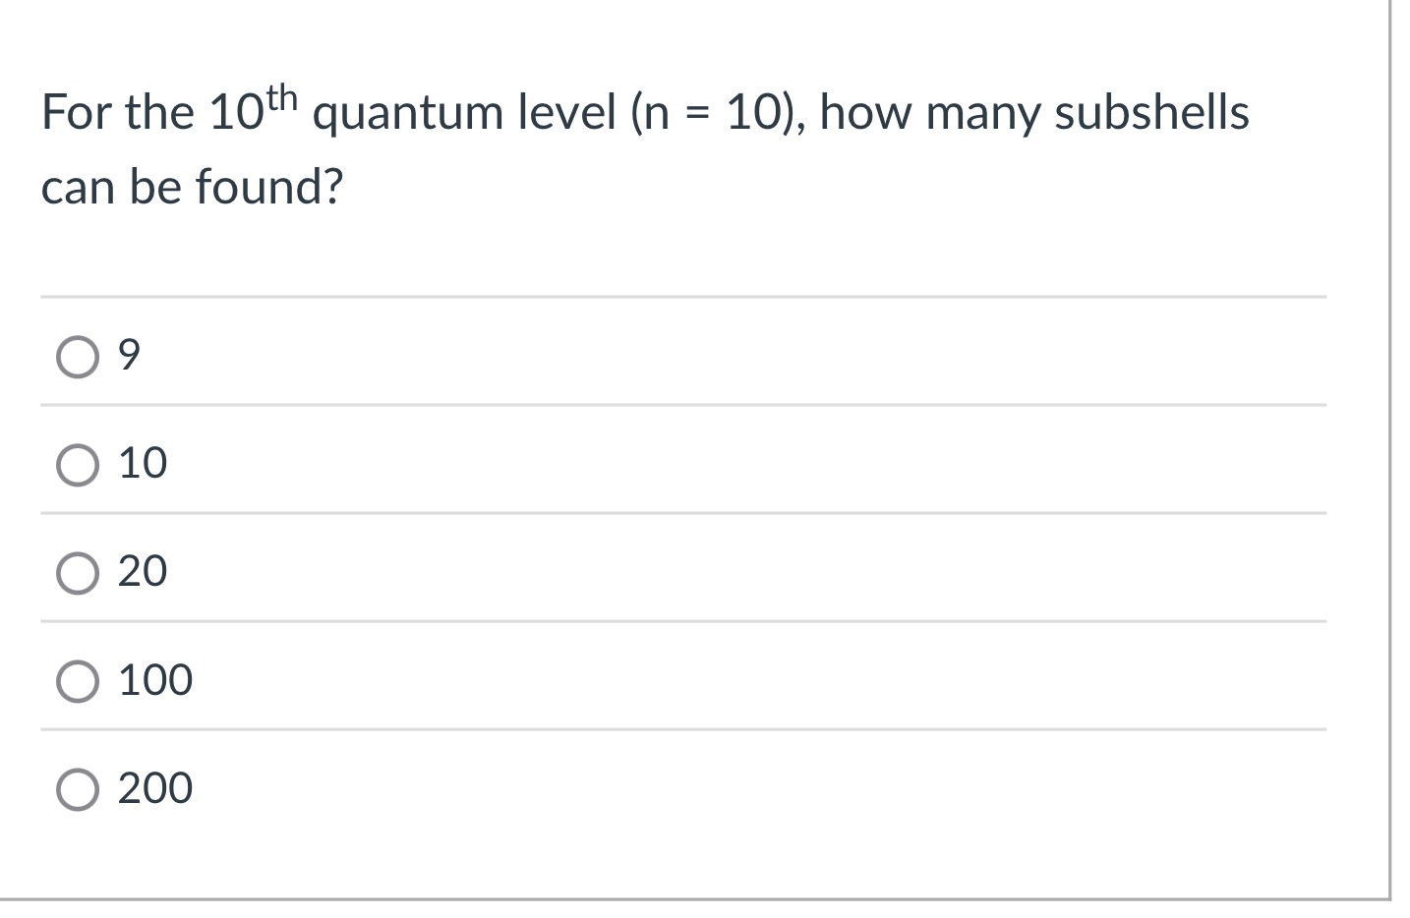This screenshot has width=1410, height=918.
Task: Select the radio button for answer 200
Action: [x=77, y=786]
